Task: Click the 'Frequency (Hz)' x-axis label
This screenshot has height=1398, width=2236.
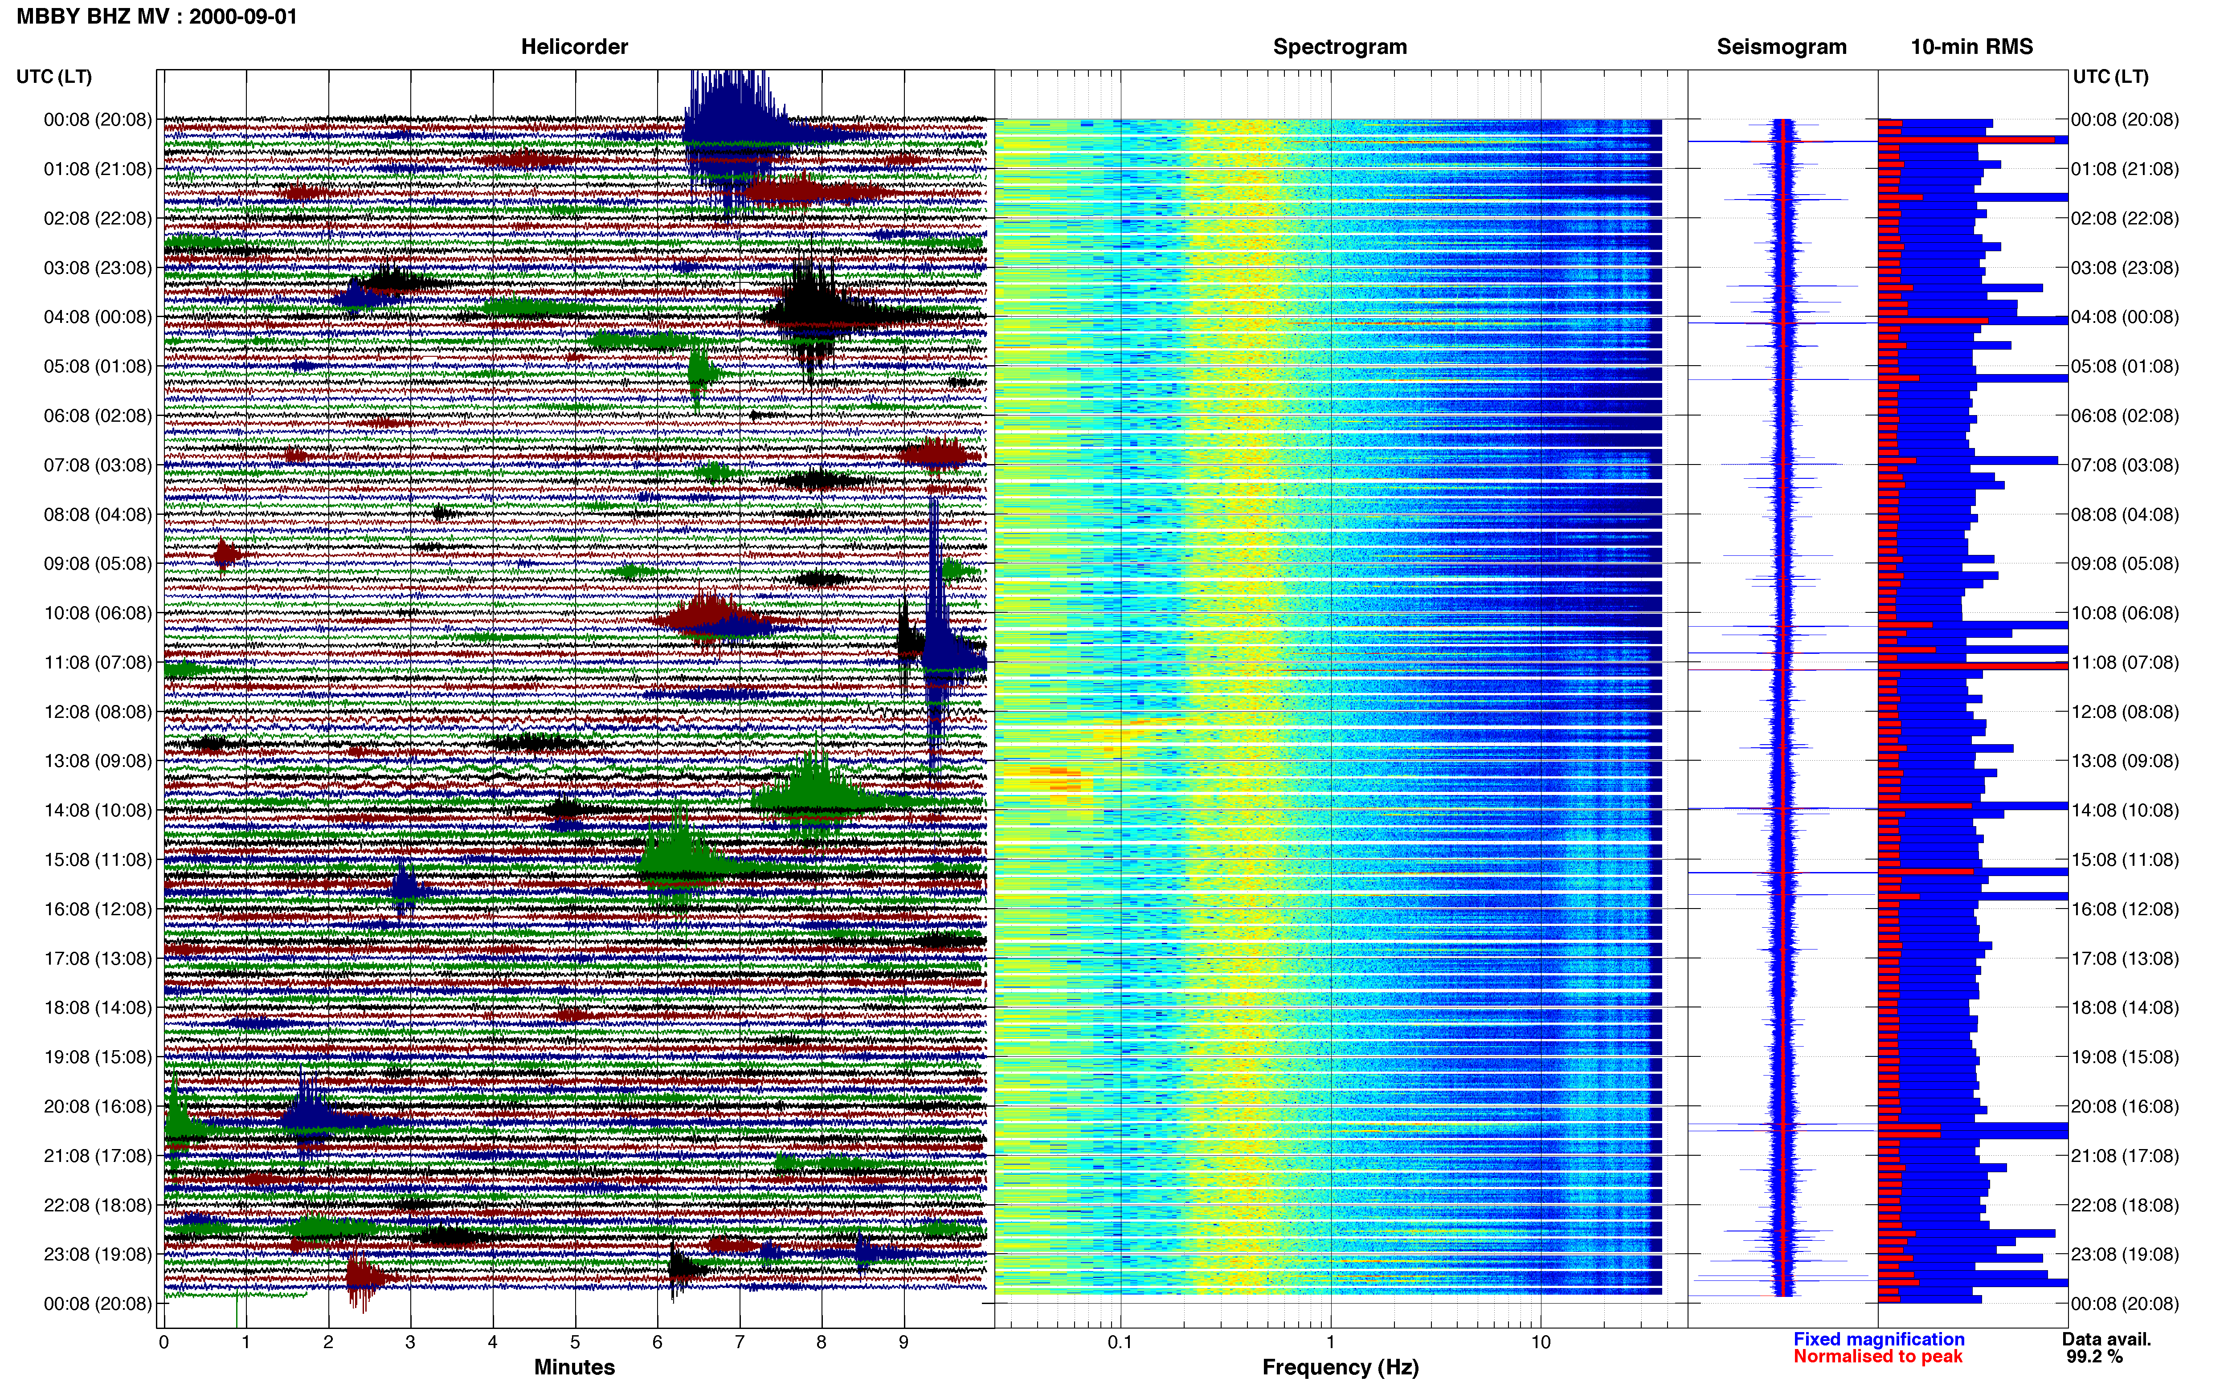Action: (1340, 1367)
